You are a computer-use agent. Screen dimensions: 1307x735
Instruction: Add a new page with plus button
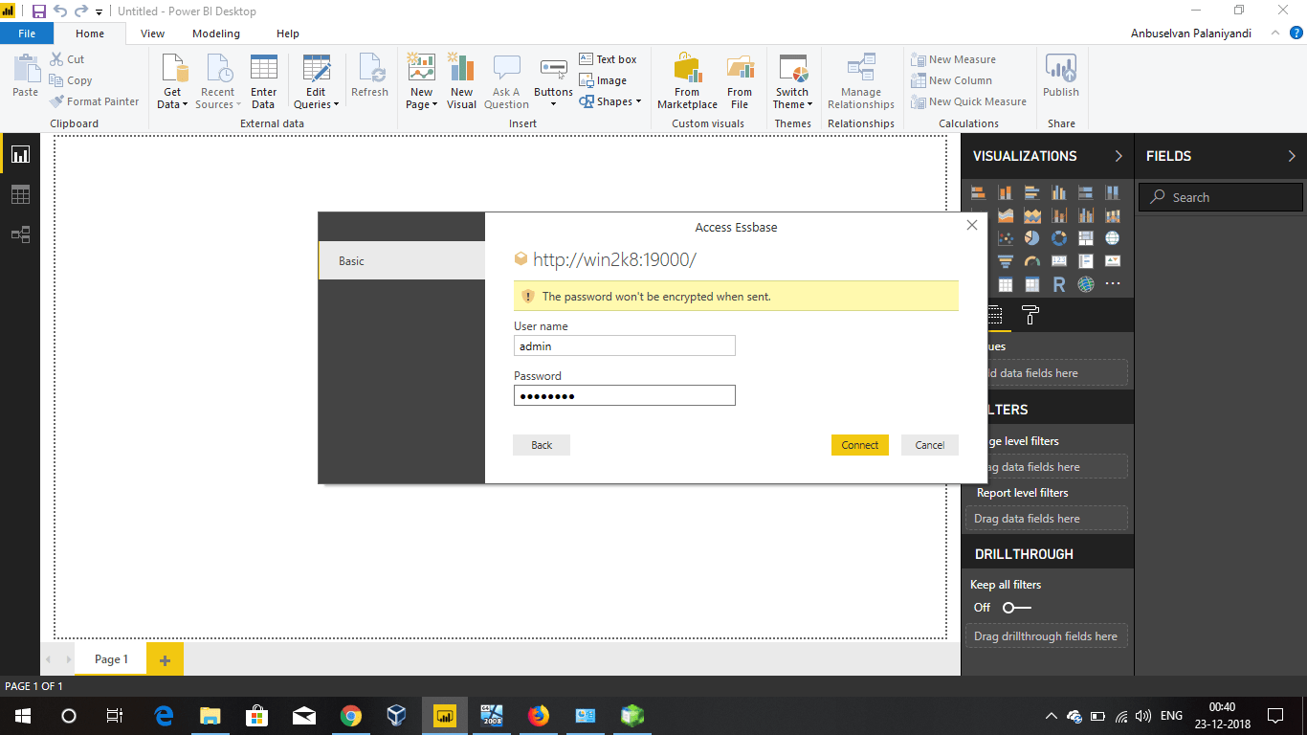(x=165, y=659)
